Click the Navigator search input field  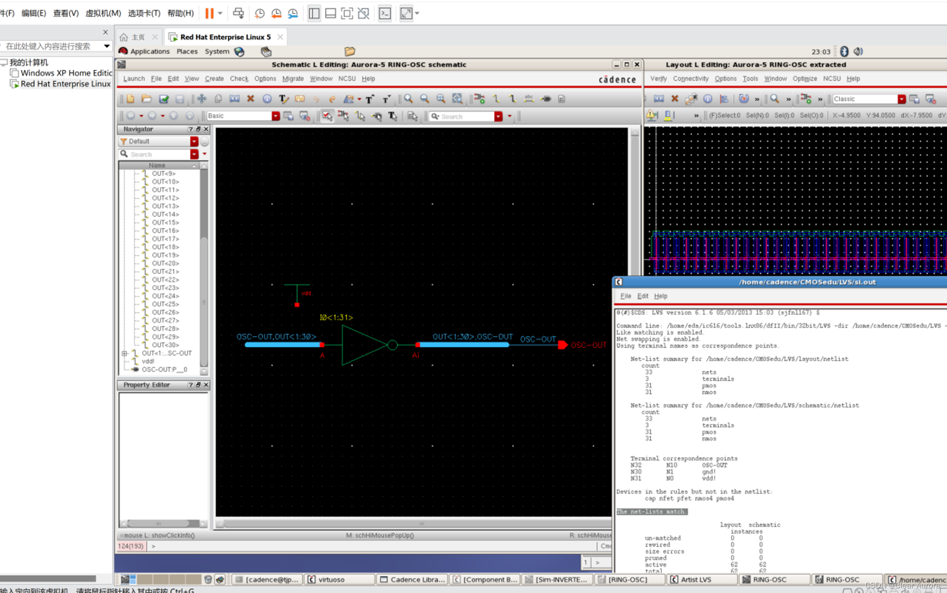(x=159, y=154)
